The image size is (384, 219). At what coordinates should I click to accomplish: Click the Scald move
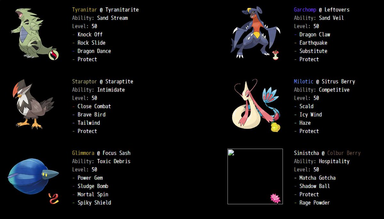click(306, 106)
